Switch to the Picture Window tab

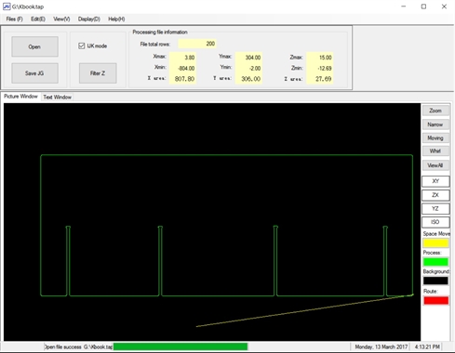20,97
